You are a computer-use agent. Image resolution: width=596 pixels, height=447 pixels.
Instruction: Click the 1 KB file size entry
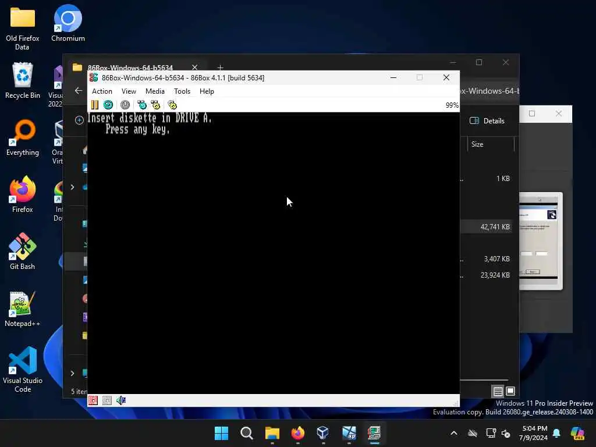pyautogui.click(x=503, y=179)
